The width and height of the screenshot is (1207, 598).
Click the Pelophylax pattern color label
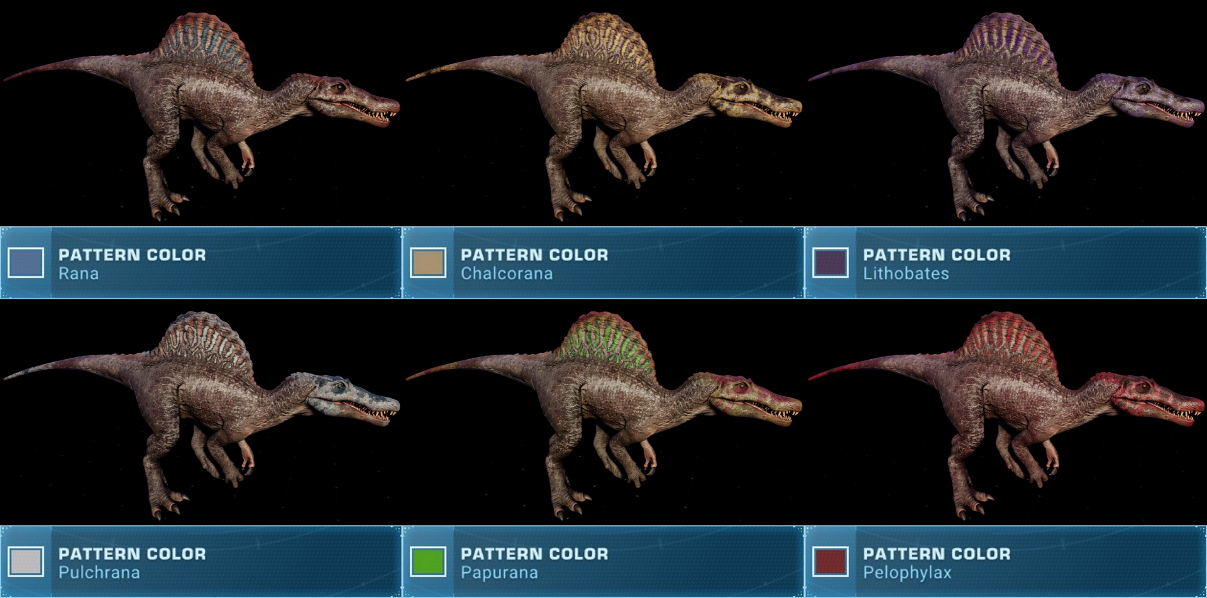click(x=907, y=573)
